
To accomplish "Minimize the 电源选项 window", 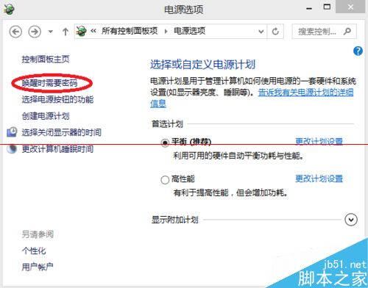I will pos(309,8).
